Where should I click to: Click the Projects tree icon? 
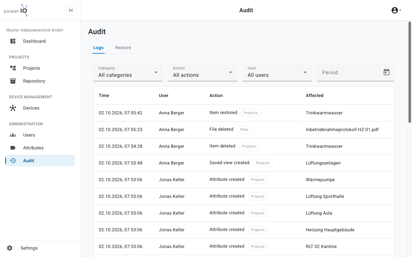tap(13, 68)
